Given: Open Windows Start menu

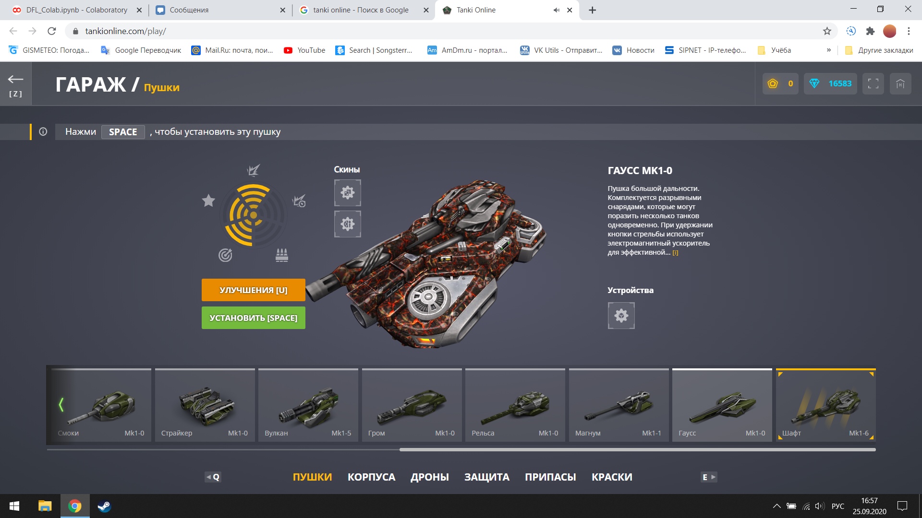Looking at the screenshot, I should coord(14,506).
